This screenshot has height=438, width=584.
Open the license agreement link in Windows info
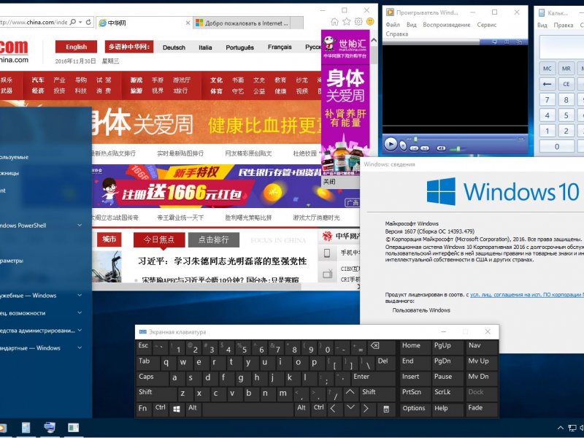point(526,295)
